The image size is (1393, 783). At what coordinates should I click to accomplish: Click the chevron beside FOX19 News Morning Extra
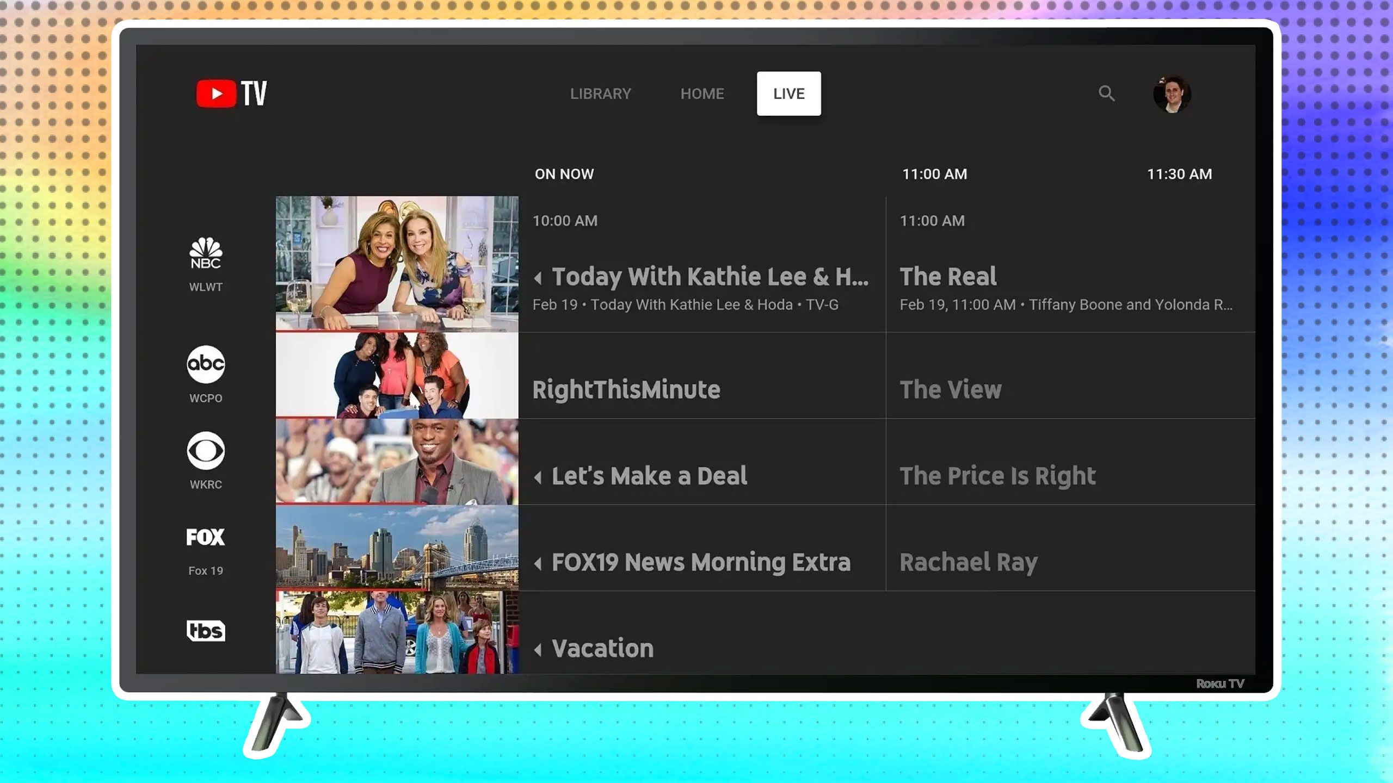tap(539, 563)
